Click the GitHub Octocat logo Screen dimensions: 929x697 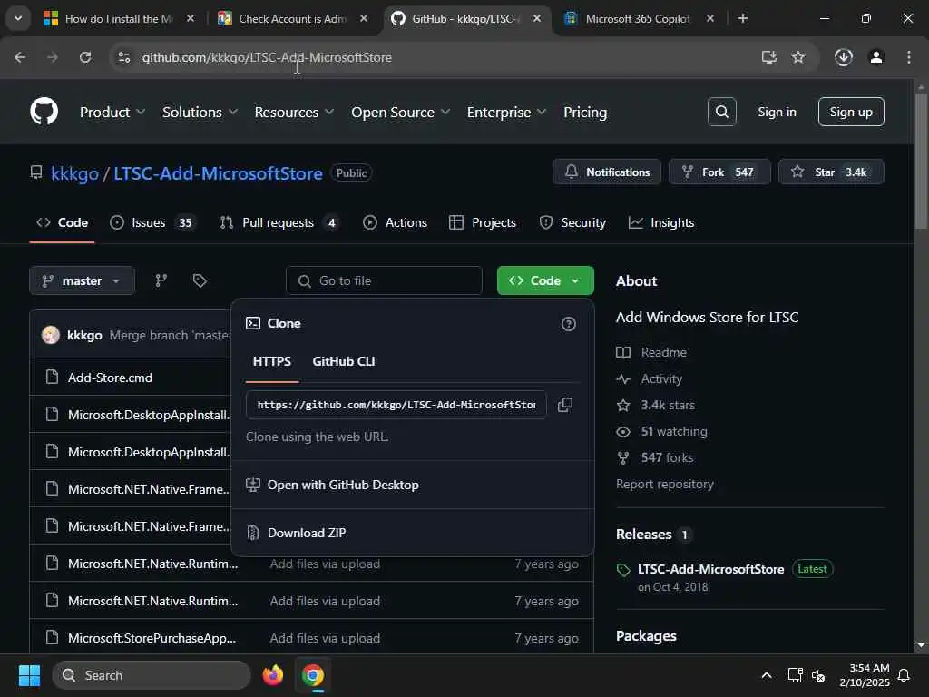coord(44,111)
